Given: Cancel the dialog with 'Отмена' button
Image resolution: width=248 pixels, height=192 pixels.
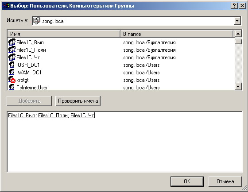Looking at the screenshot, I should click(x=225, y=181).
